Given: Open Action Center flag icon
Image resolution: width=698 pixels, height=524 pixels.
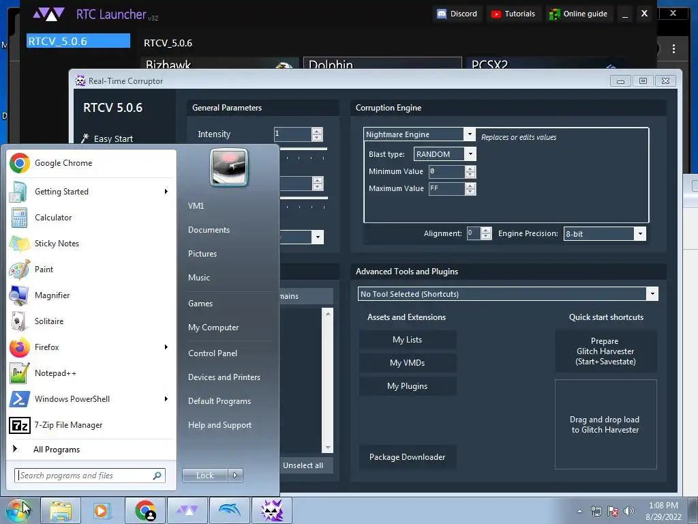Looking at the screenshot, I should 613,511.
